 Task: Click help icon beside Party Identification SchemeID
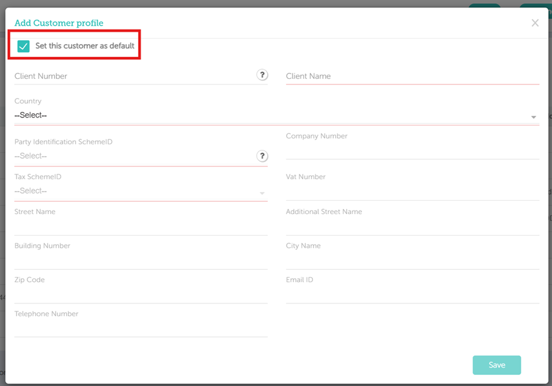262,156
